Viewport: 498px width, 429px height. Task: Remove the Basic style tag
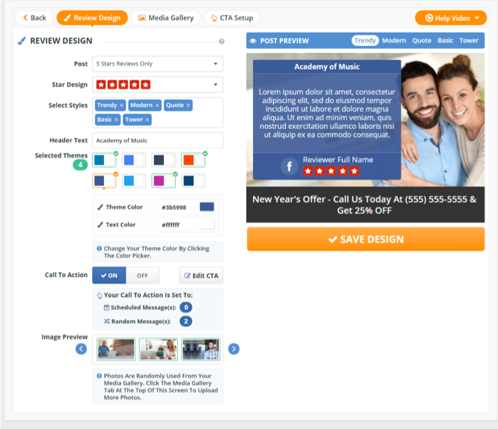116,120
